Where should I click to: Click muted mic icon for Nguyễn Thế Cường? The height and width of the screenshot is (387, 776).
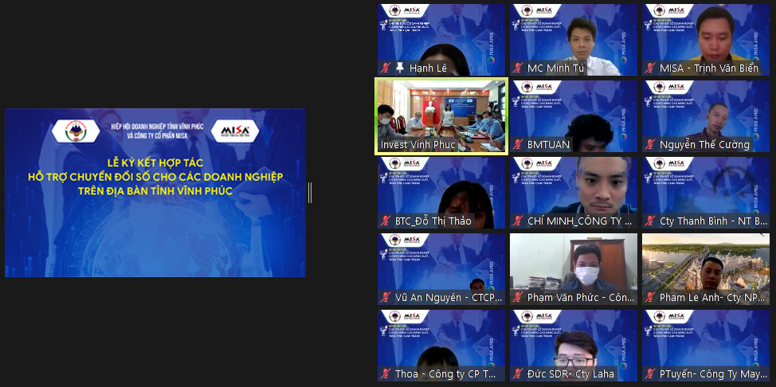point(650,144)
